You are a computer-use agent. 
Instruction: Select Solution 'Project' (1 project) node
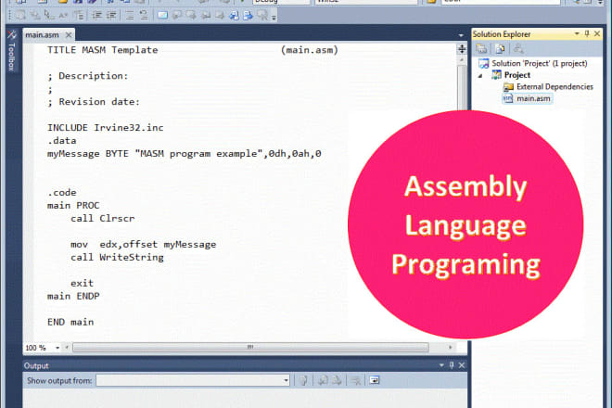[540, 63]
